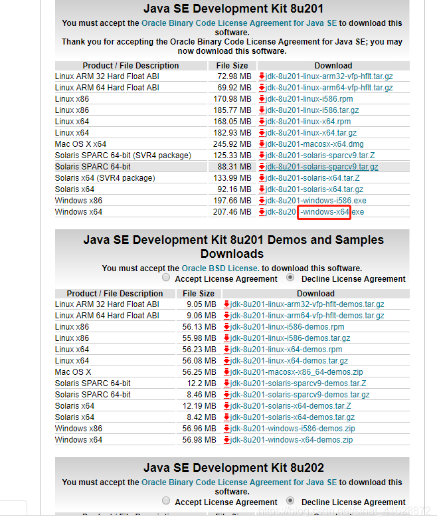Click download icon for jdk-8u201-macosx-x86_64-demos.zip
This screenshot has height=523, width=437.
[x=226, y=372]
